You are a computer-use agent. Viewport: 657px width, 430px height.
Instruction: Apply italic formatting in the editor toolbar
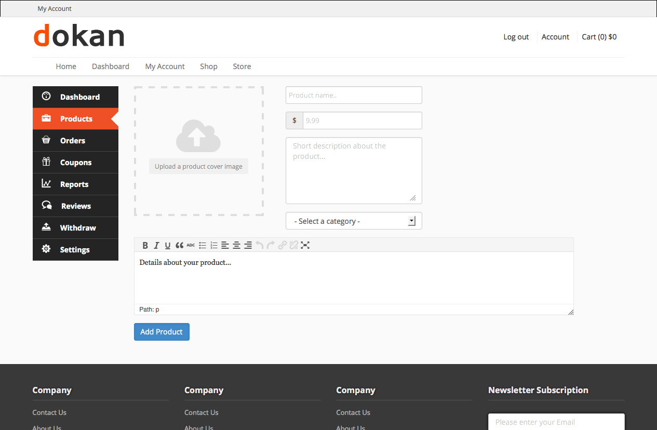point(156,245)
